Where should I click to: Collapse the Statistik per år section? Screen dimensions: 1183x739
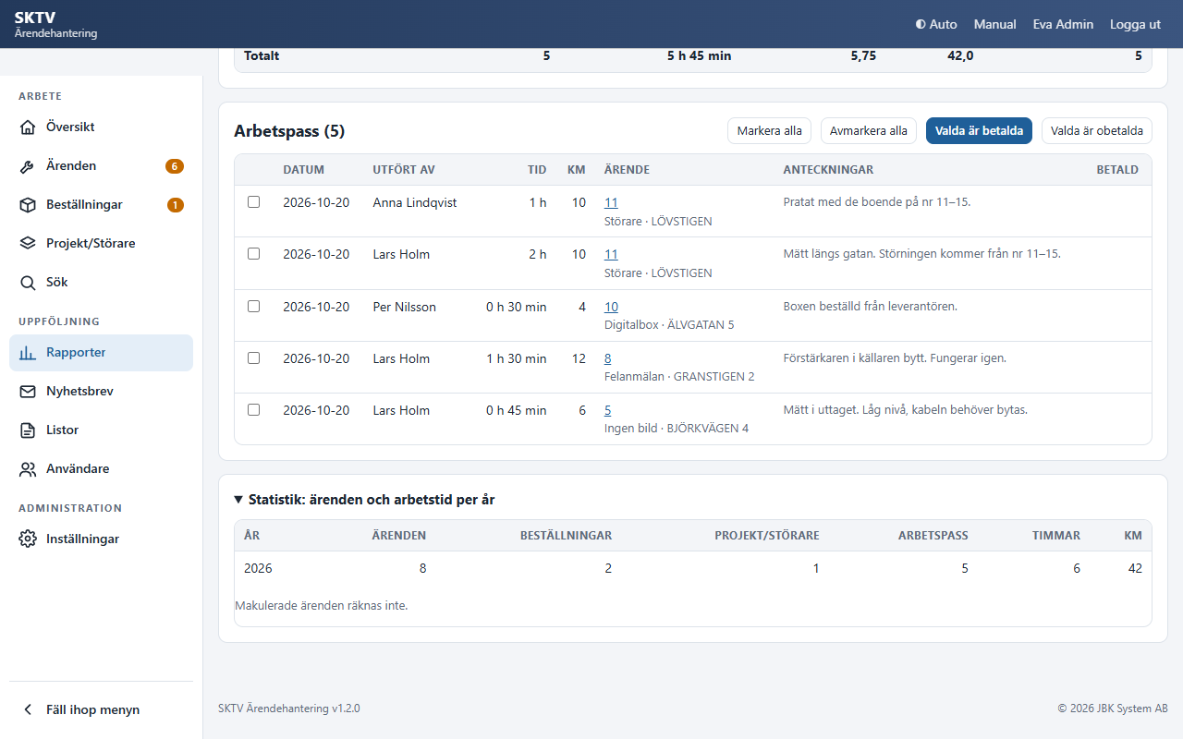(364, 500)
